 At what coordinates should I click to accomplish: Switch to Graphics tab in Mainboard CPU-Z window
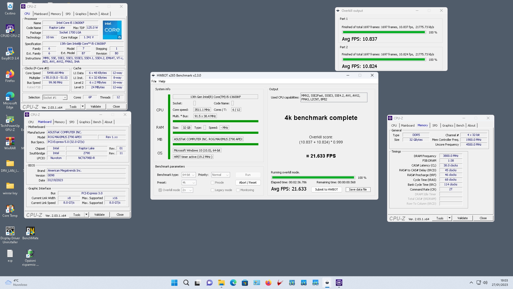[84, 122]
